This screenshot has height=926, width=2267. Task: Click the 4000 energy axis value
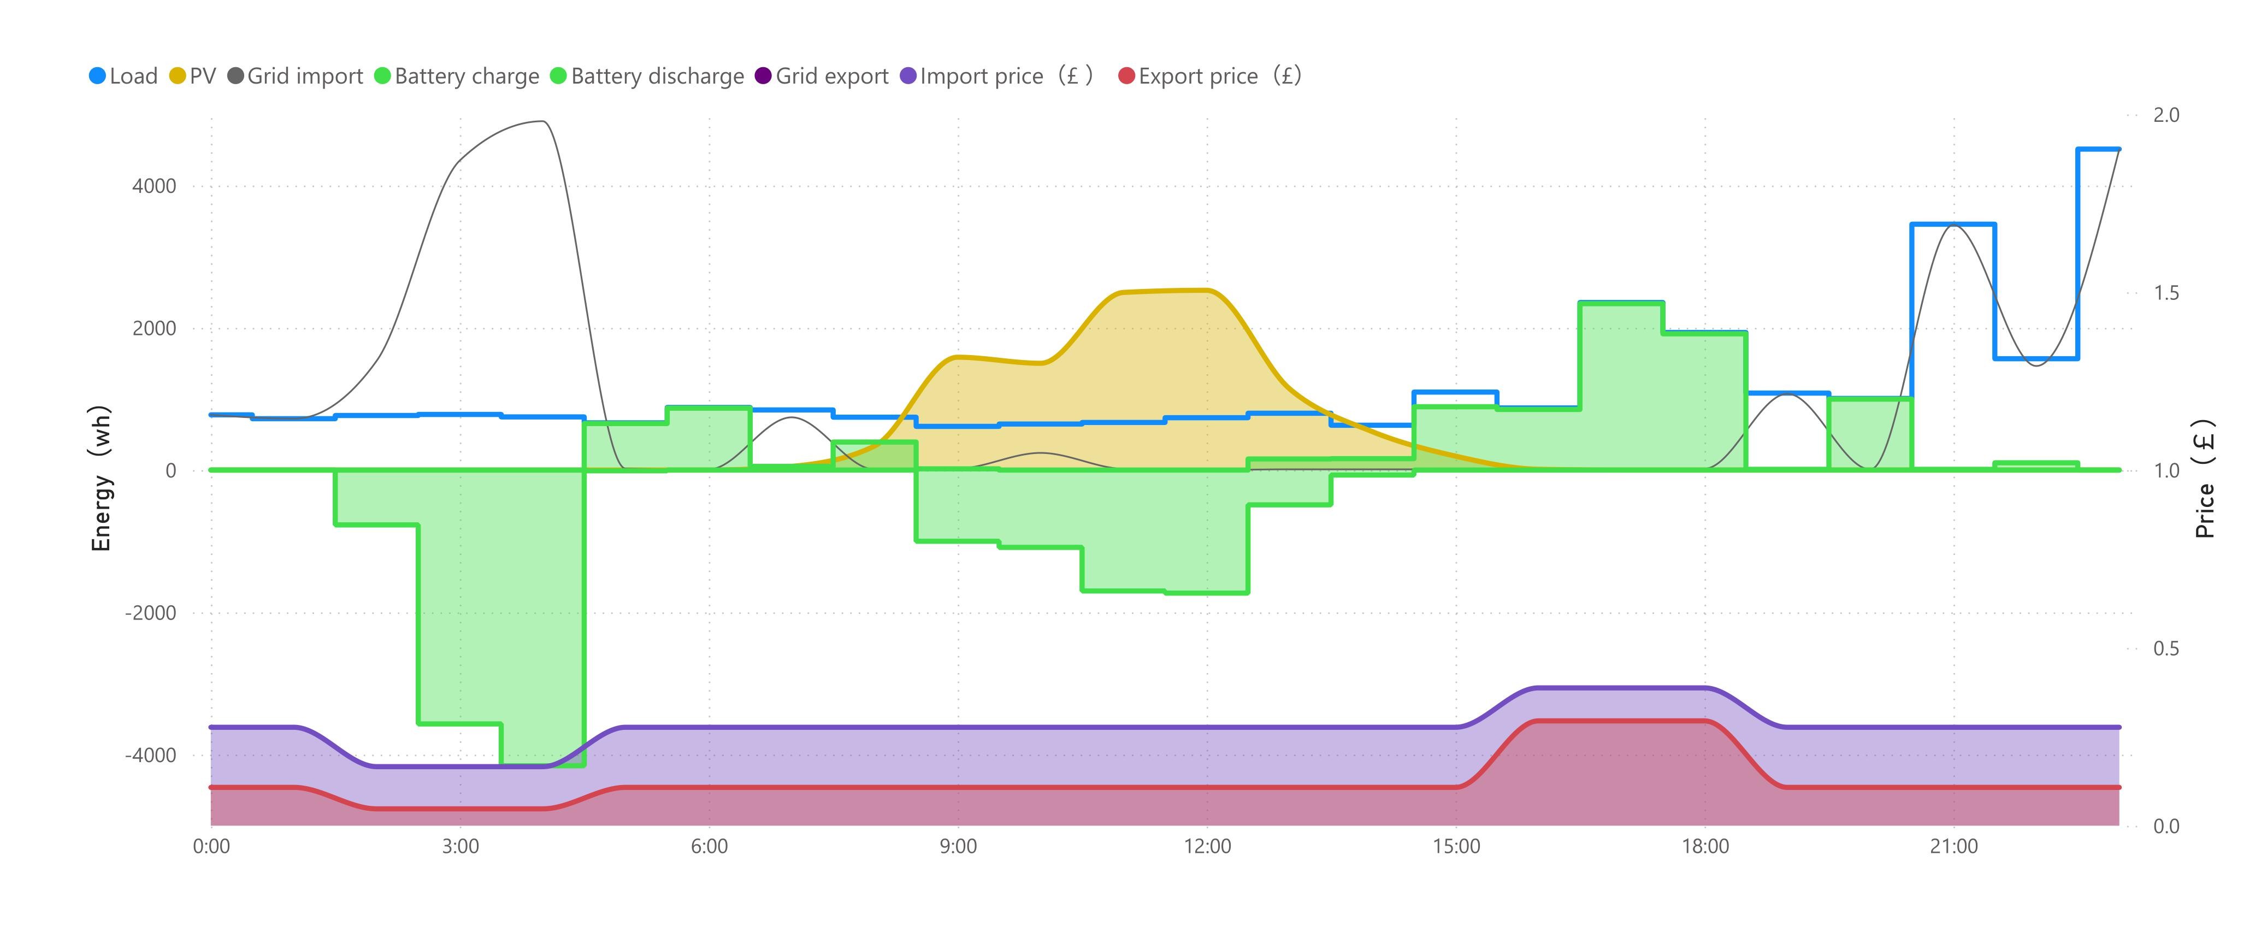click(x=154, y=187)
